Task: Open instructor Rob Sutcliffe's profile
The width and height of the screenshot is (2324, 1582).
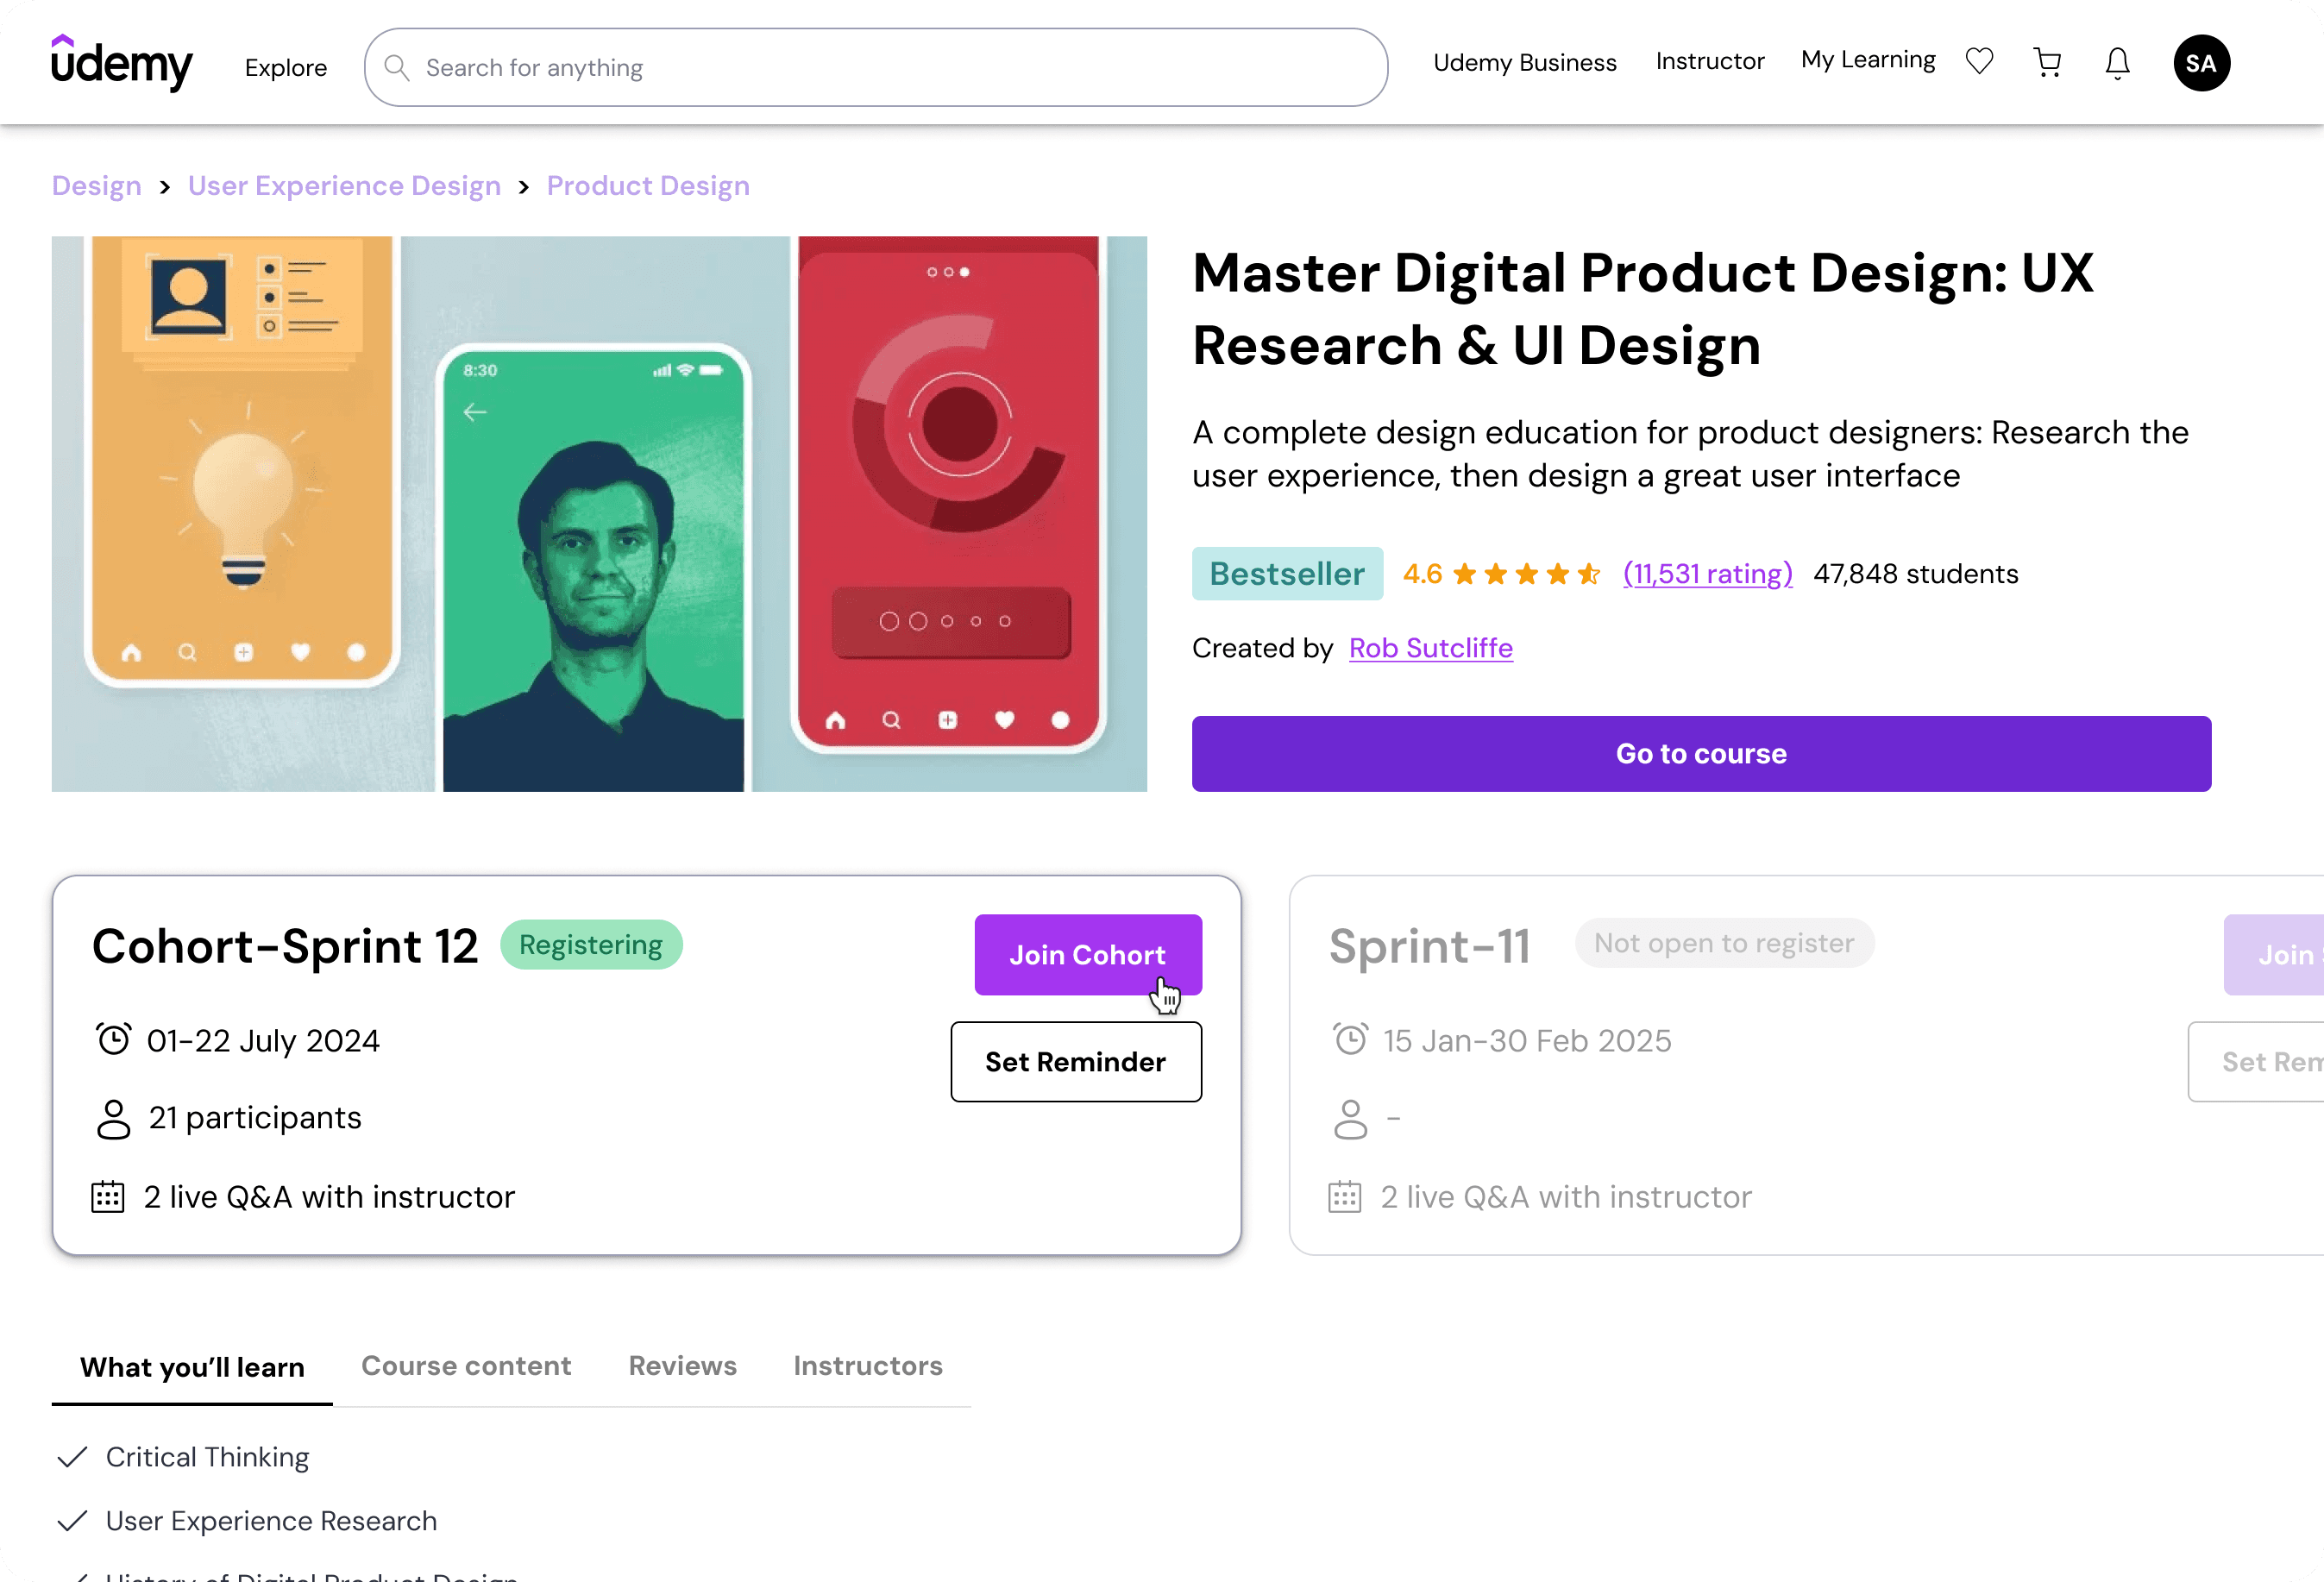Action: coord(1430,648)
